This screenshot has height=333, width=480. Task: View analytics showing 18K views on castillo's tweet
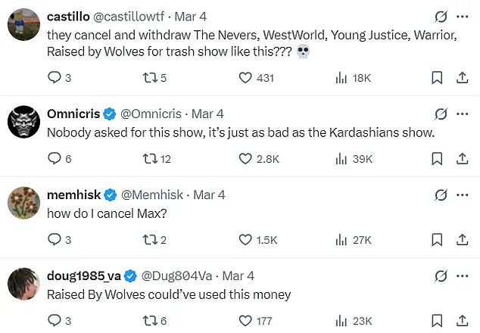[x=354, y=78]
